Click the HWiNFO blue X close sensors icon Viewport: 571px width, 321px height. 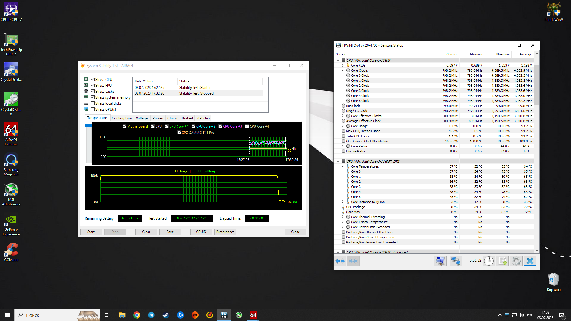click(x=530, y=261)
